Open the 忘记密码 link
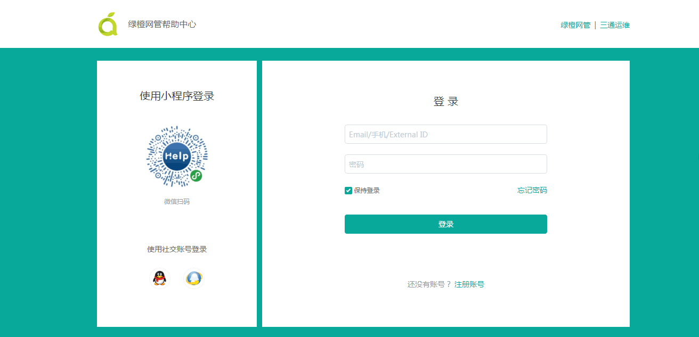The height and width of the screenshot is (337, 699). tap(532, 190)
